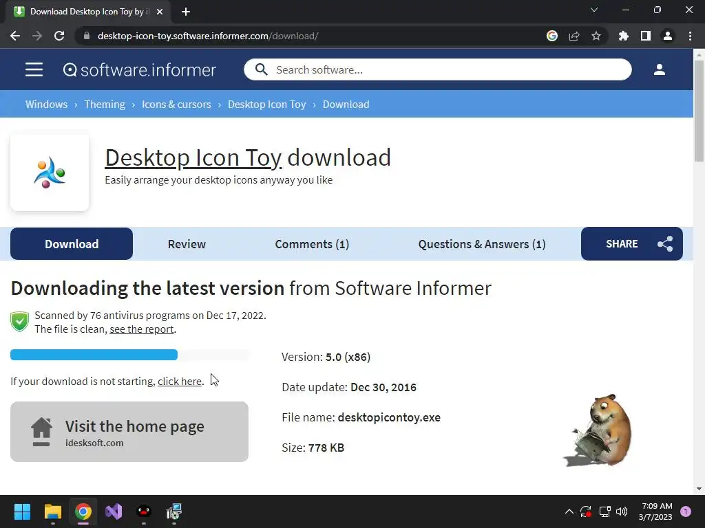Open a new browser tab
Screen dimensions: 705x528
click(x=186, y=12)
